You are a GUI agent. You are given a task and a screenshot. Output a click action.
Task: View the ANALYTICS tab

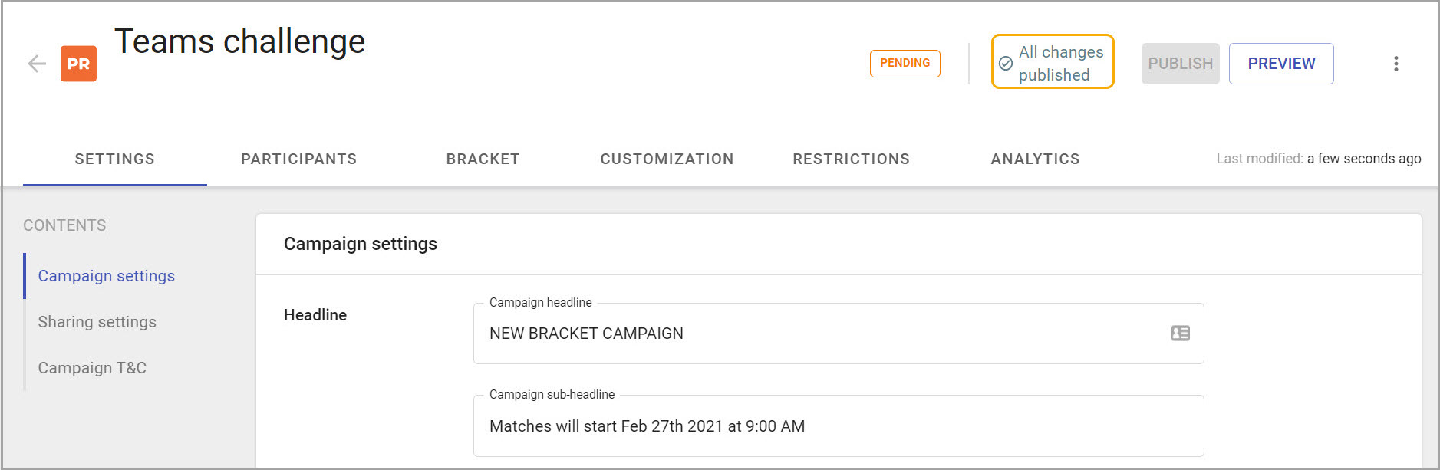(1035, 159)
